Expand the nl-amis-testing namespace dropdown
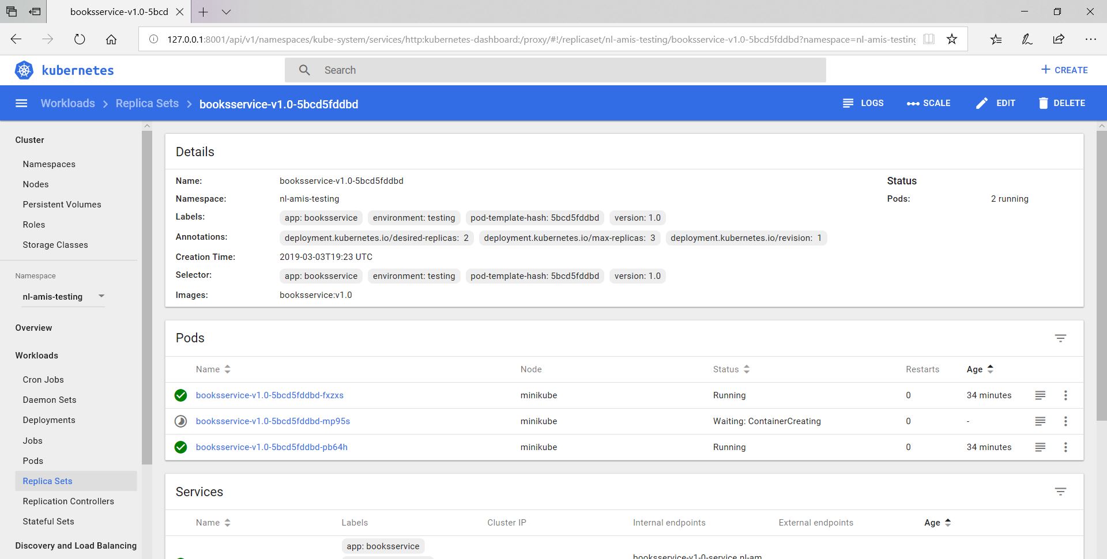The height and width of the screenshot is (559, 1107). click(101, 296)
